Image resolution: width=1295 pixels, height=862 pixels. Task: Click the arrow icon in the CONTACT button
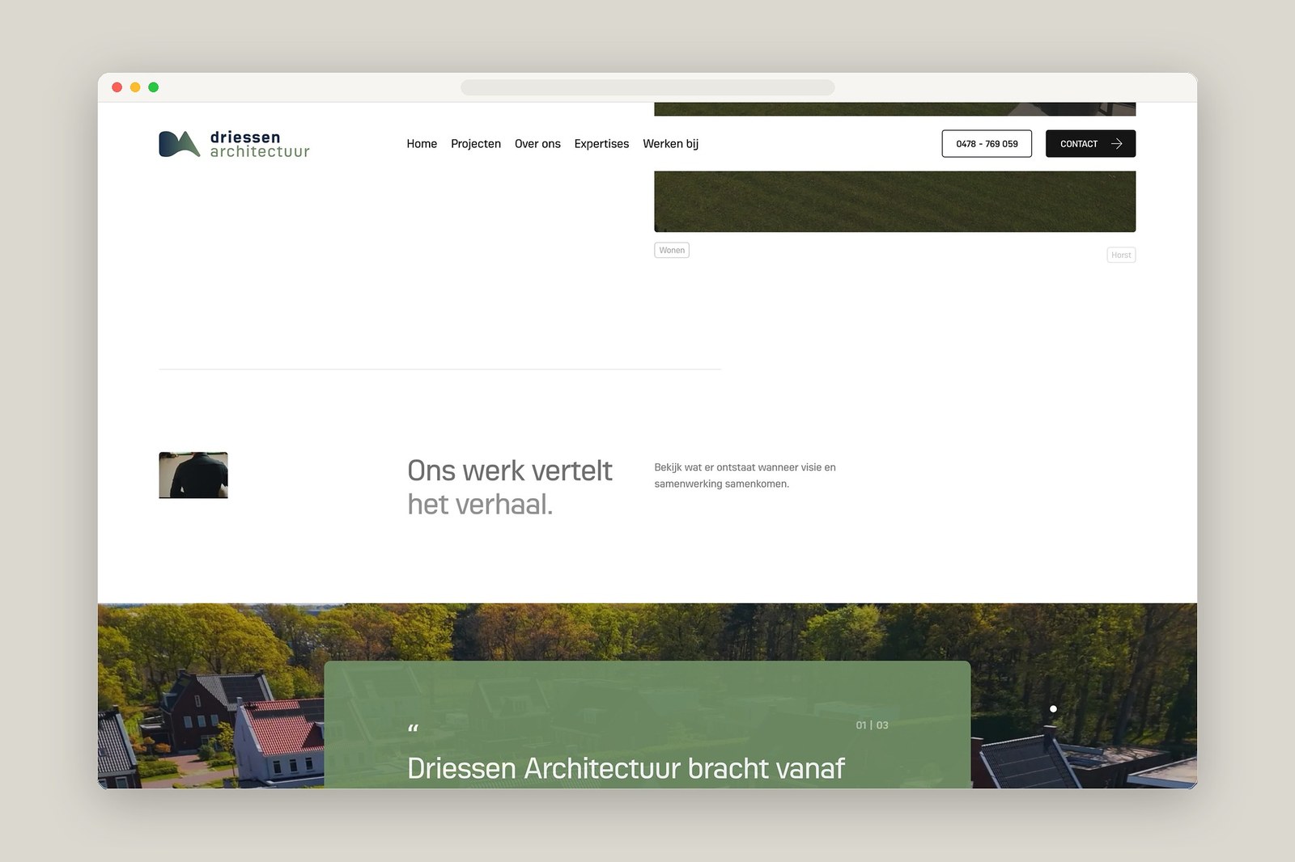1117,144
